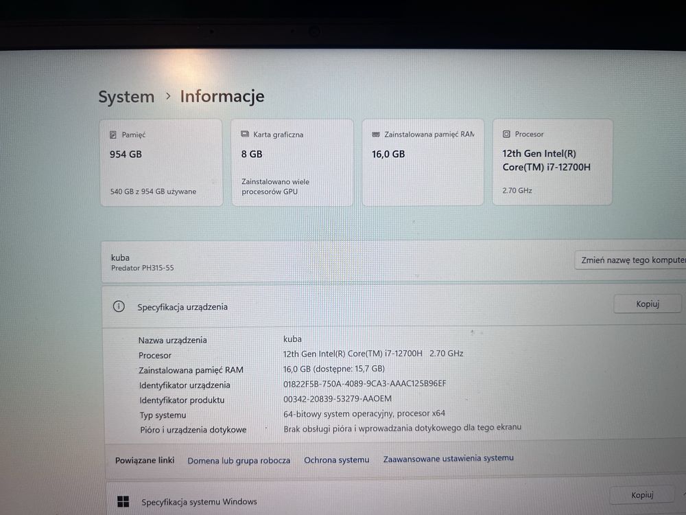Click the Pióro i urządzenia dotykowe label
This screenshot has height=515, width=686.
tap(193, 430)
